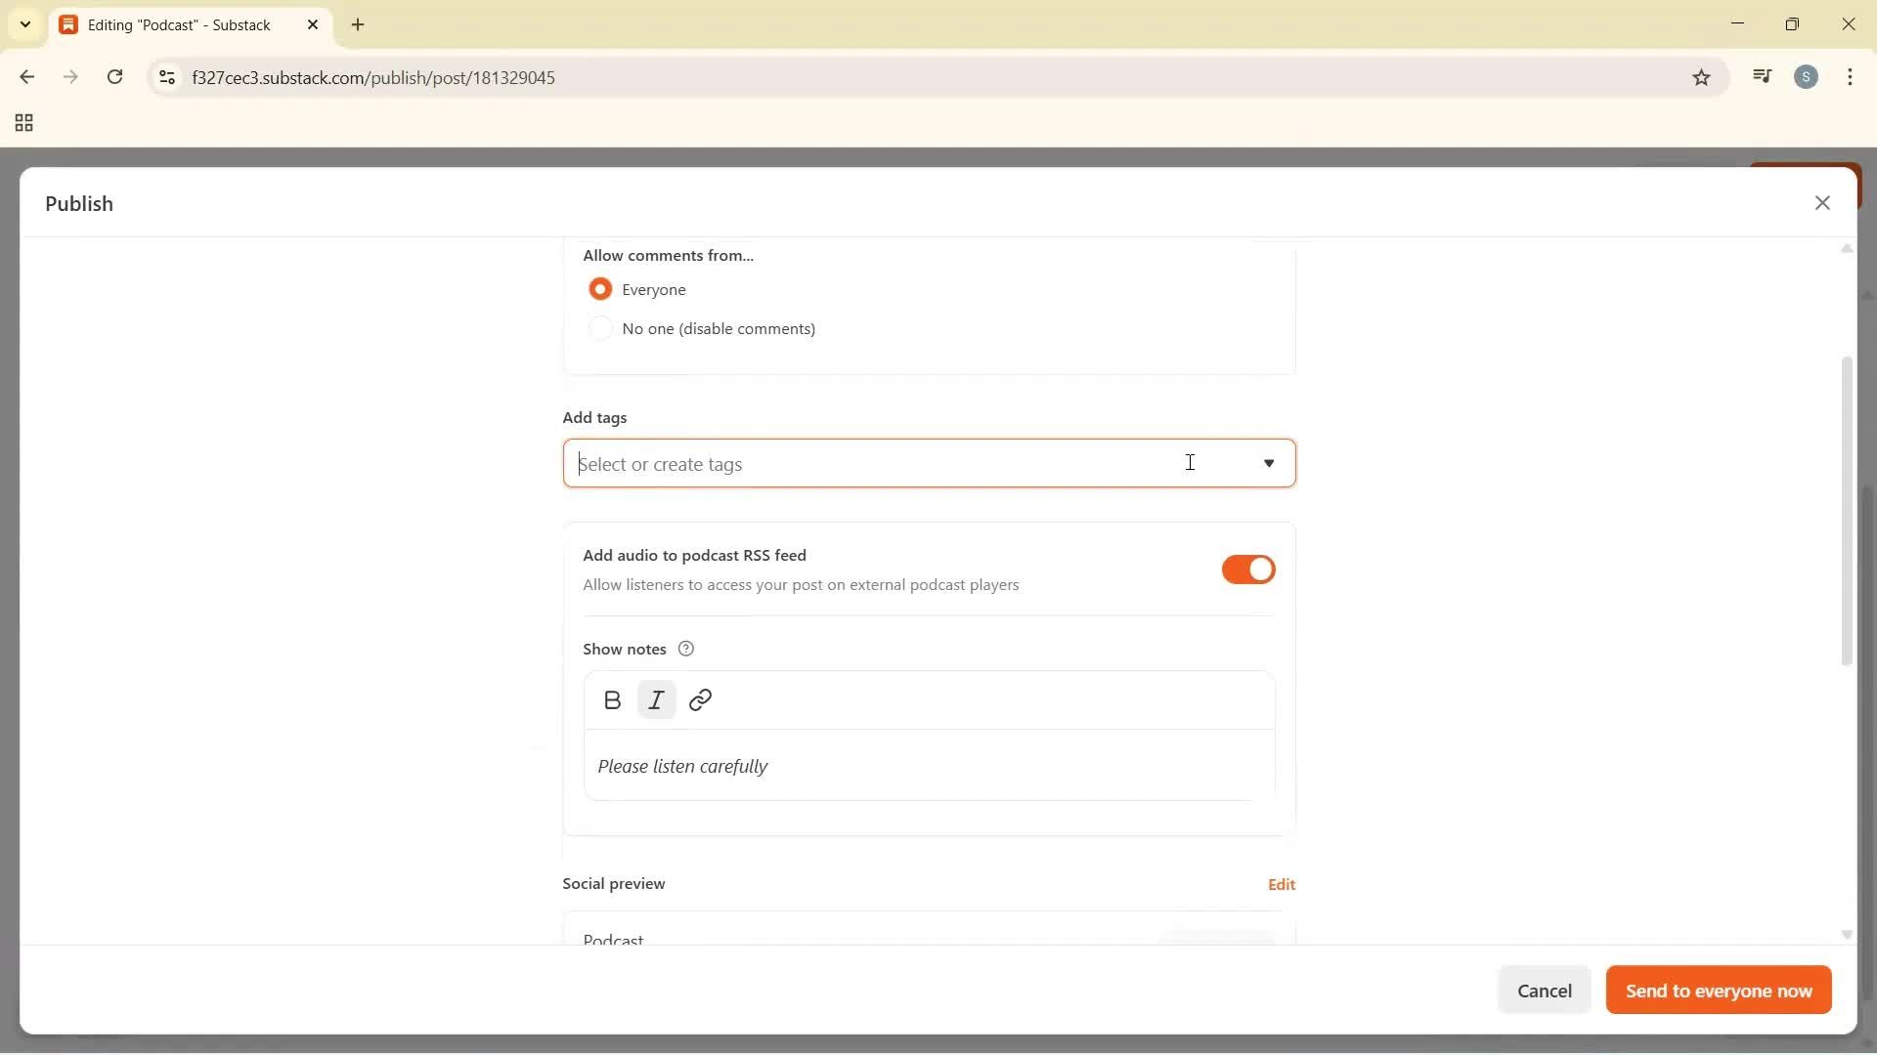Screen dimensions: 1877x1055
Task: Open the Chrome three-dot menu
Action: 1851,77
